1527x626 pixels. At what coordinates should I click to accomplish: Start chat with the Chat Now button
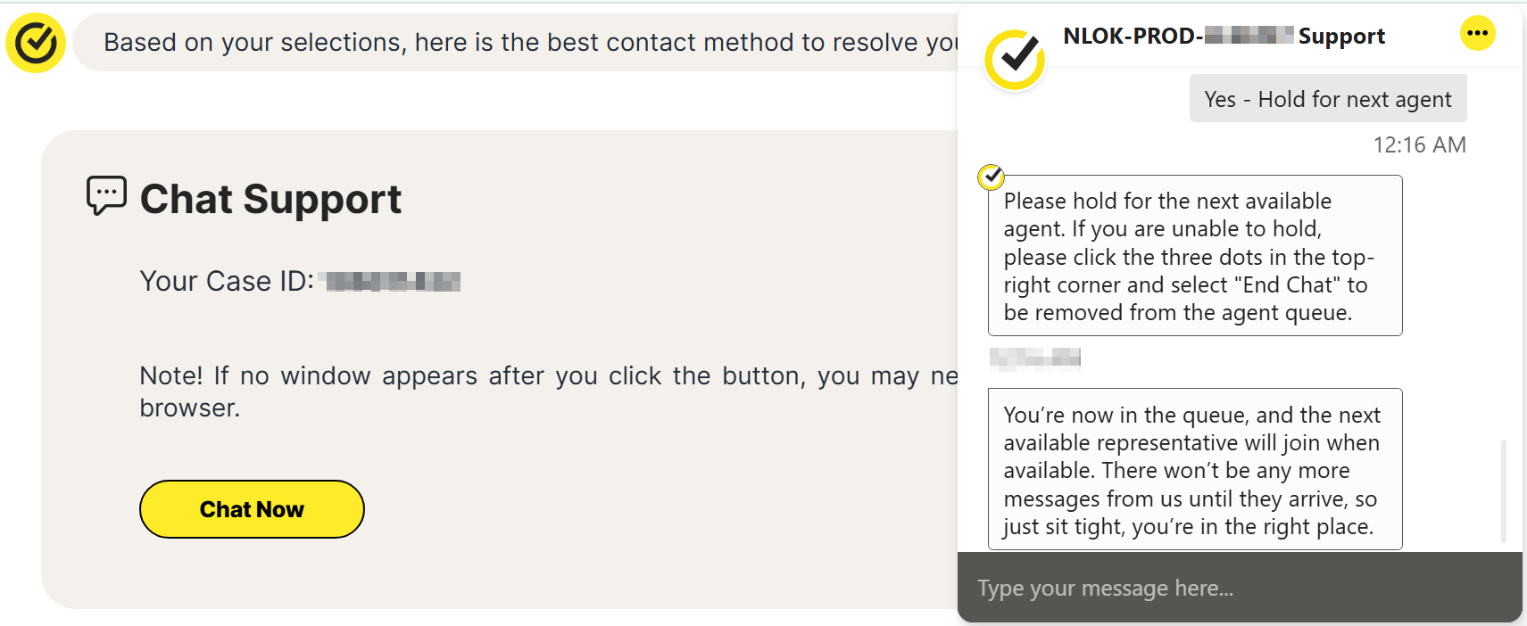pyautogui.click(x=252, y=509)
